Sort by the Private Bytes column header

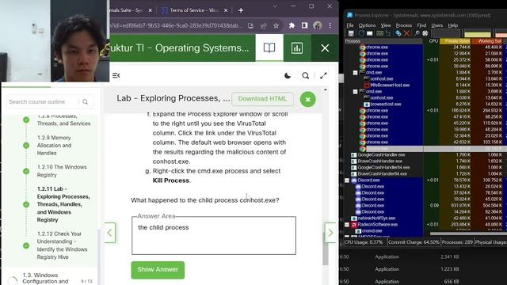click(456, 41)
